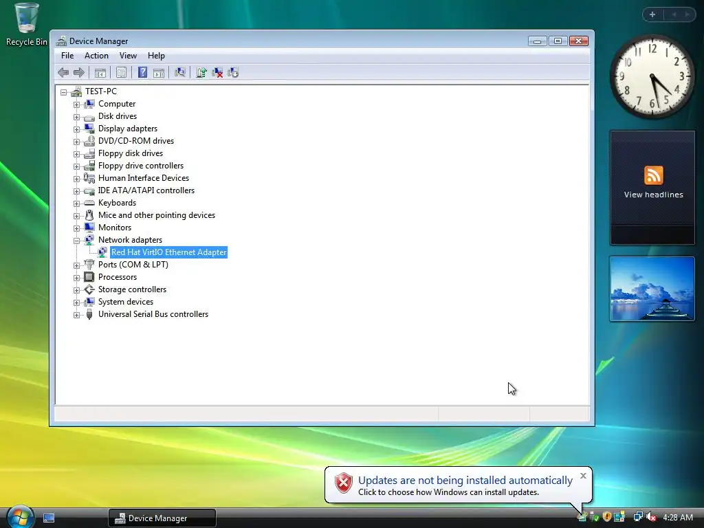Click the Disk drives icon
704x528 pixels.
point(89,117)
